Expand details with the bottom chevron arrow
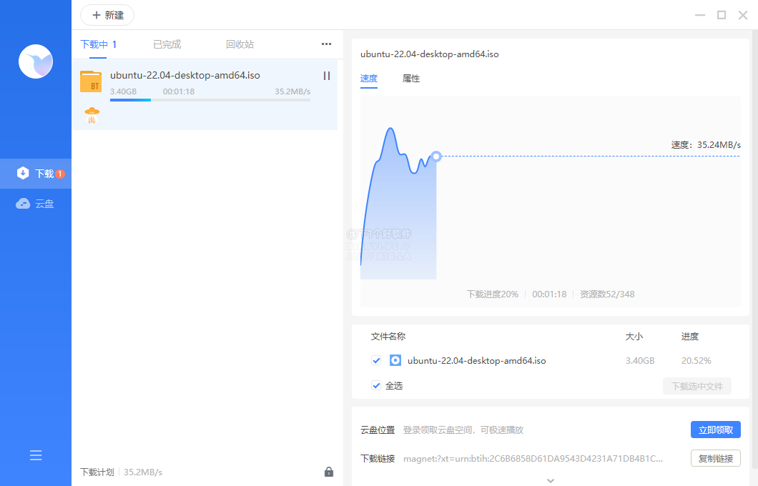The height and width of the screenshot is (486, 758). coord(551,481)
